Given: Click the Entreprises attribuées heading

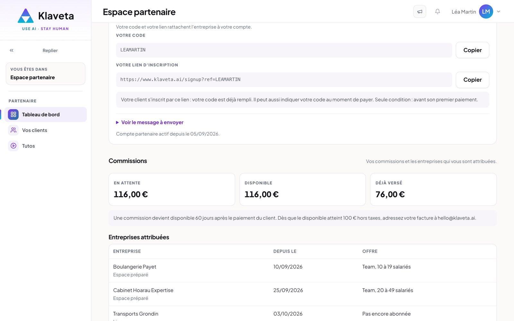Looking at the screenshot, I should point(139,237).
